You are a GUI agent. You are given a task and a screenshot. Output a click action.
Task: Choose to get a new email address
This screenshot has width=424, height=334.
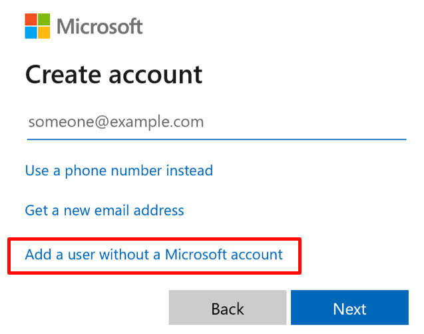(105, 211)
